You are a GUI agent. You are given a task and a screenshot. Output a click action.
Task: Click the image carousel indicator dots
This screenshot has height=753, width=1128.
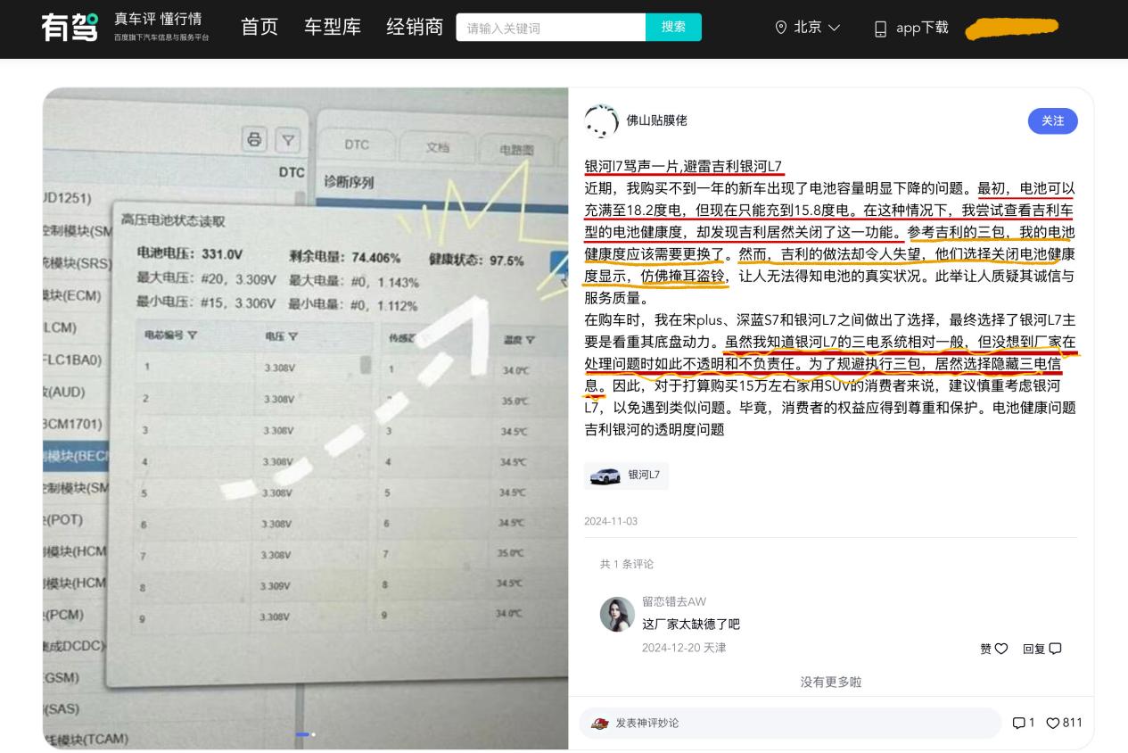point(305,734)
